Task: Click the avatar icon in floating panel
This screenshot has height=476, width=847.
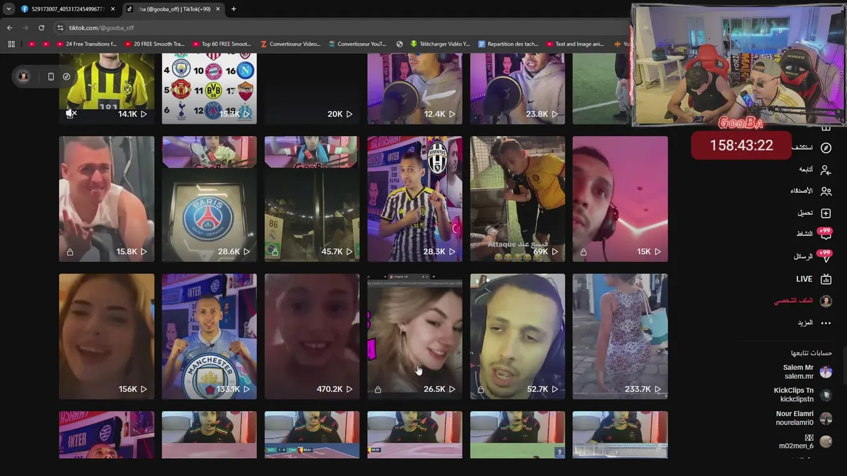Action: coord(23,77)
